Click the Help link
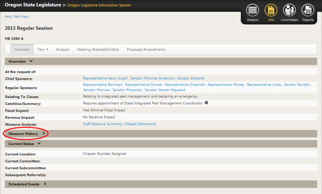Image resolution: width=322 pixels, height=194 pixels. point(8,17)
